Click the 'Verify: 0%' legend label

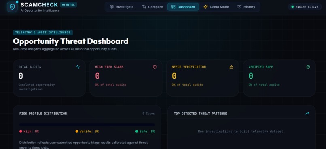pos(89,131)
